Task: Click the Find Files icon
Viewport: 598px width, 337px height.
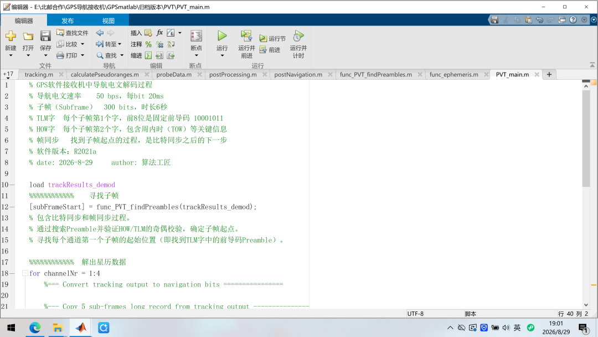Action: coord(60,33)
